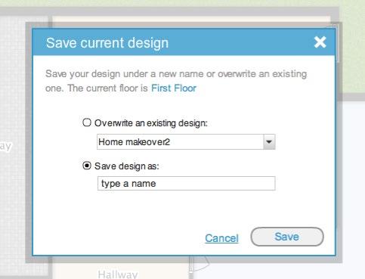Select the Overwrite an existing design radio button

pyautogui.click(x=87, y=122)
